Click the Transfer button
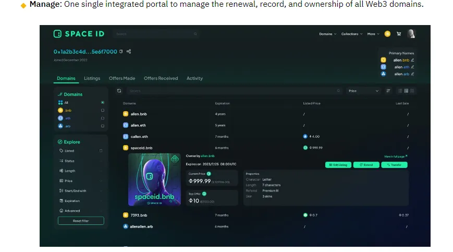Image resolution: width=453 pixels, height=252 pixels. [394, 165]
